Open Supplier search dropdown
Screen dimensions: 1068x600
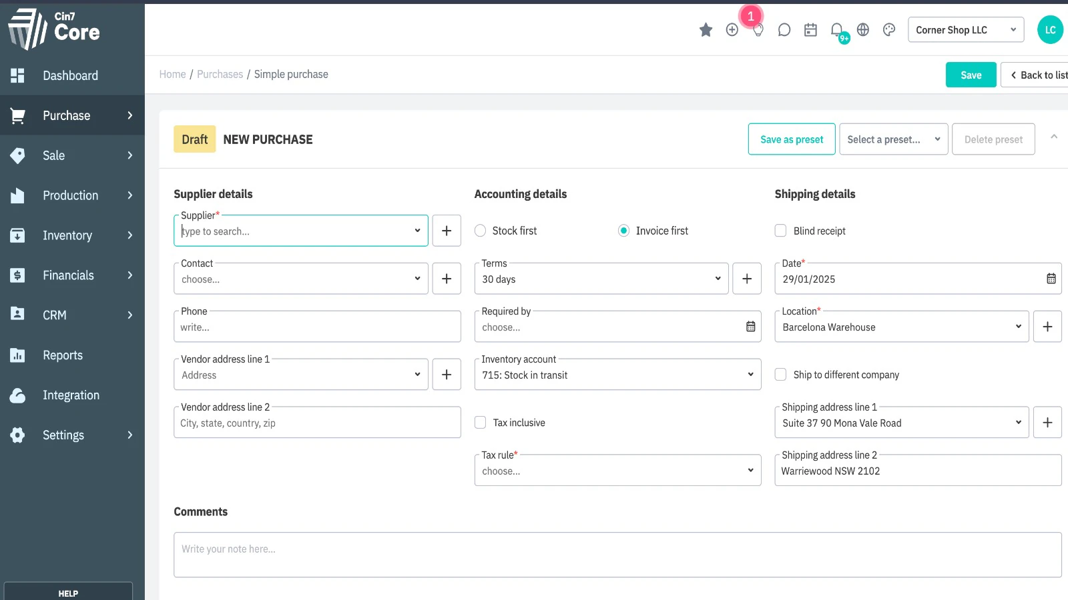point(301,231)
